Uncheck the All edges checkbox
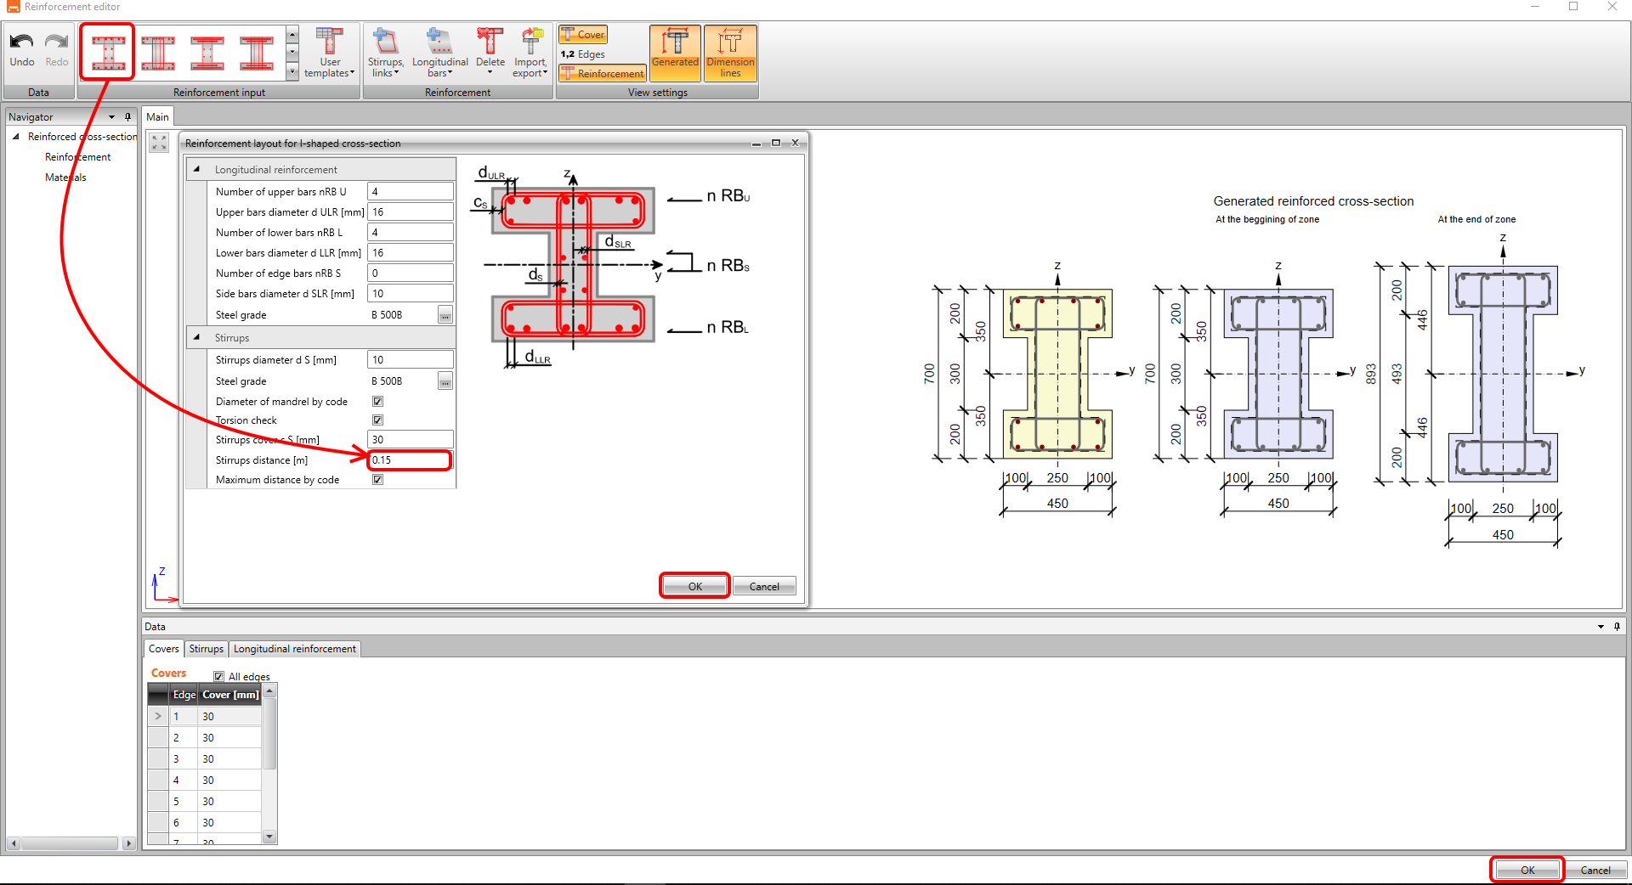1632x885 pixels. tap(219, 677)
